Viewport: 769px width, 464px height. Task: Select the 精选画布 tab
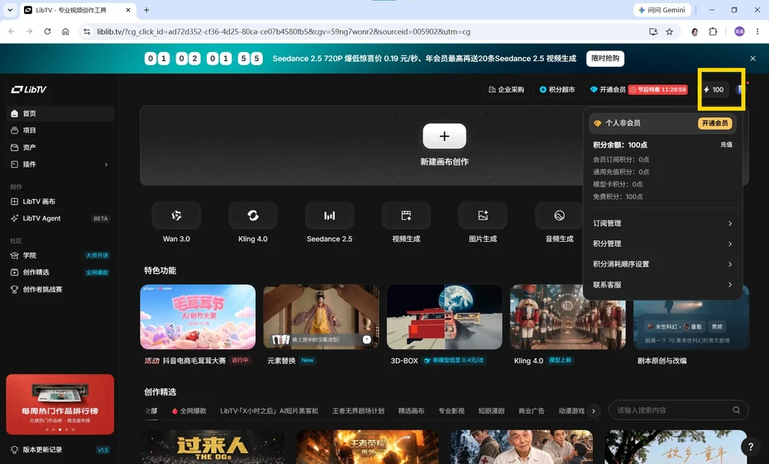(x=411, y=410)
